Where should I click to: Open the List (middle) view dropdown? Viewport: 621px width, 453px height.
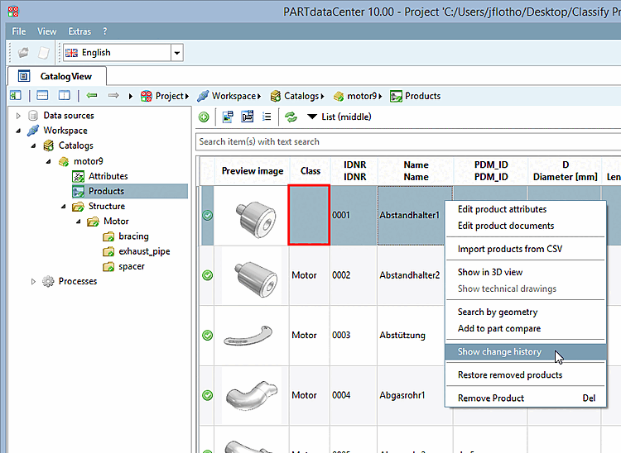coord(339,117)
